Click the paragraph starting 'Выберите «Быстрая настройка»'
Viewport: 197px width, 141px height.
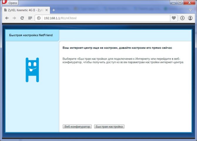coord(123,61)
